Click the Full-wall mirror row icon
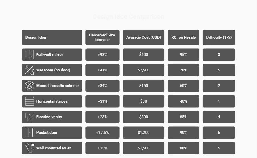The width and height of the screenshot is (257, 158). 29,55
